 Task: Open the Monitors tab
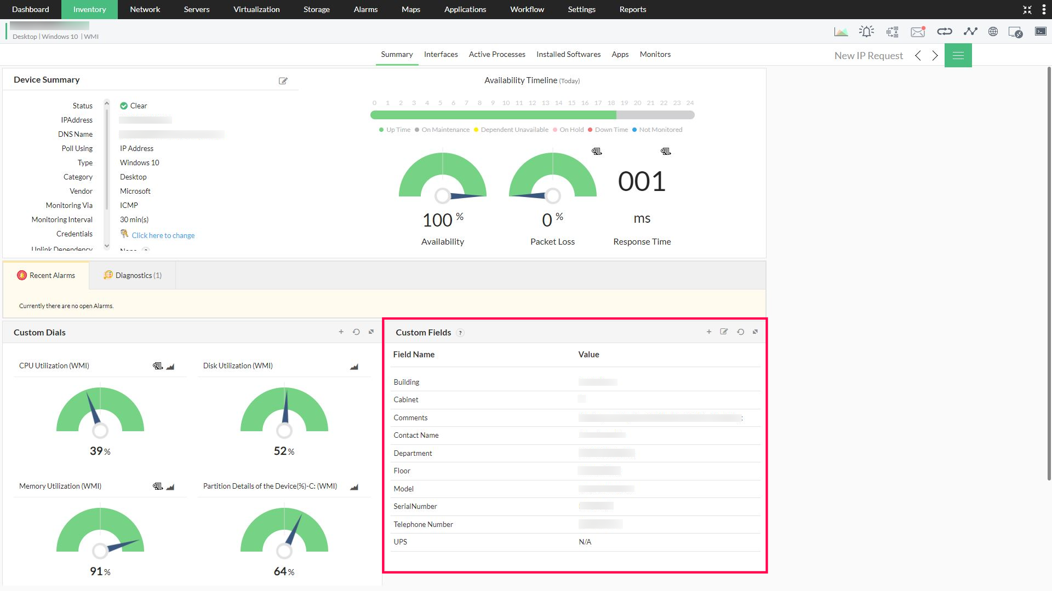(655, 54)
